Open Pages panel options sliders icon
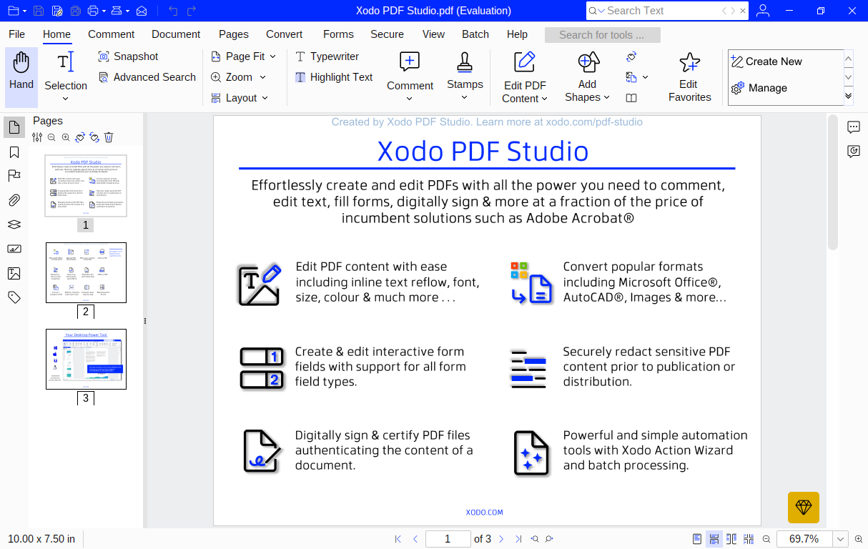 coord(38,137)
